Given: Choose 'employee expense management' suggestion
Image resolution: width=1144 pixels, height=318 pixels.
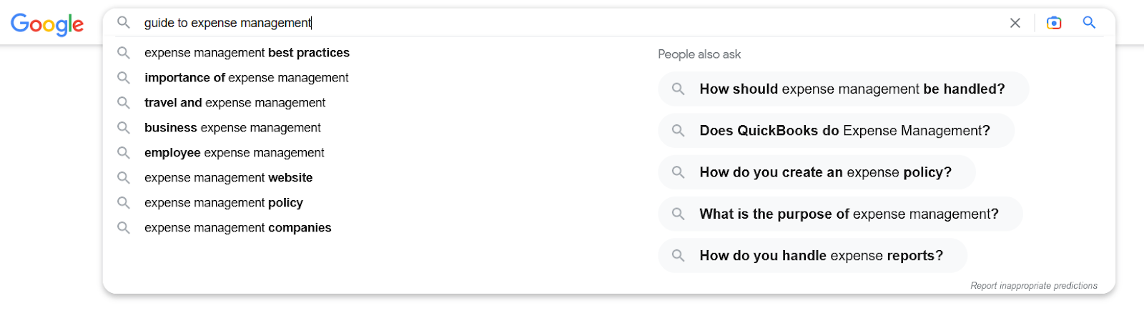Looking at the screenshot, I should (234, 153).
